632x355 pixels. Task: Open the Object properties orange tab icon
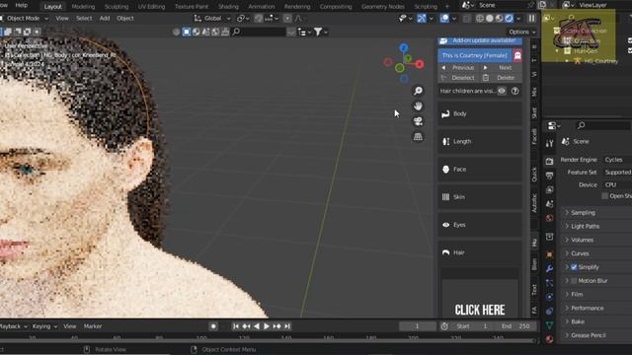coord(549,254)
